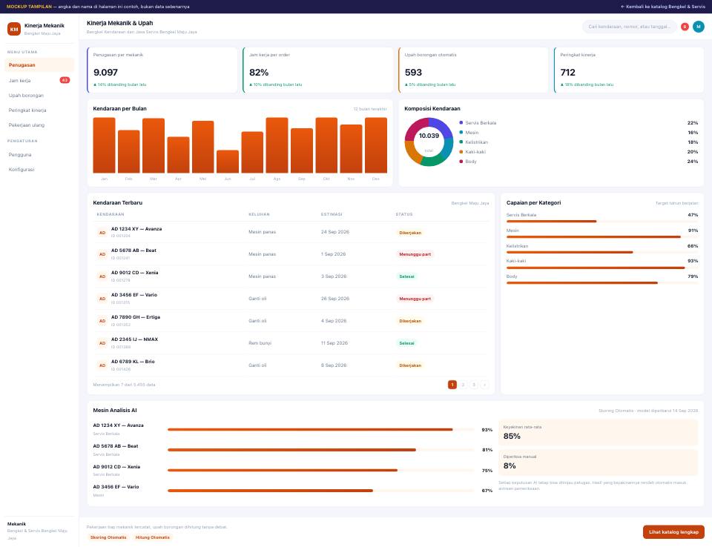
Task: Click the Lihat katalog lengkap button
Action: 673,532
